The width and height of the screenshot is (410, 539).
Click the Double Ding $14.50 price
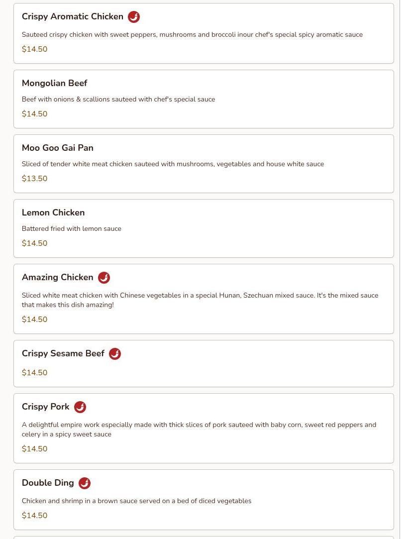click(34, 515)
